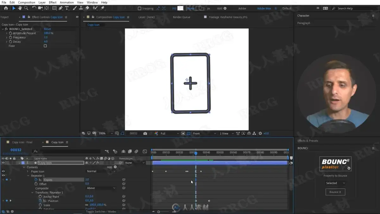Expand the Decay property
This screenshot has width=380, height=214.
click(7, 41)
